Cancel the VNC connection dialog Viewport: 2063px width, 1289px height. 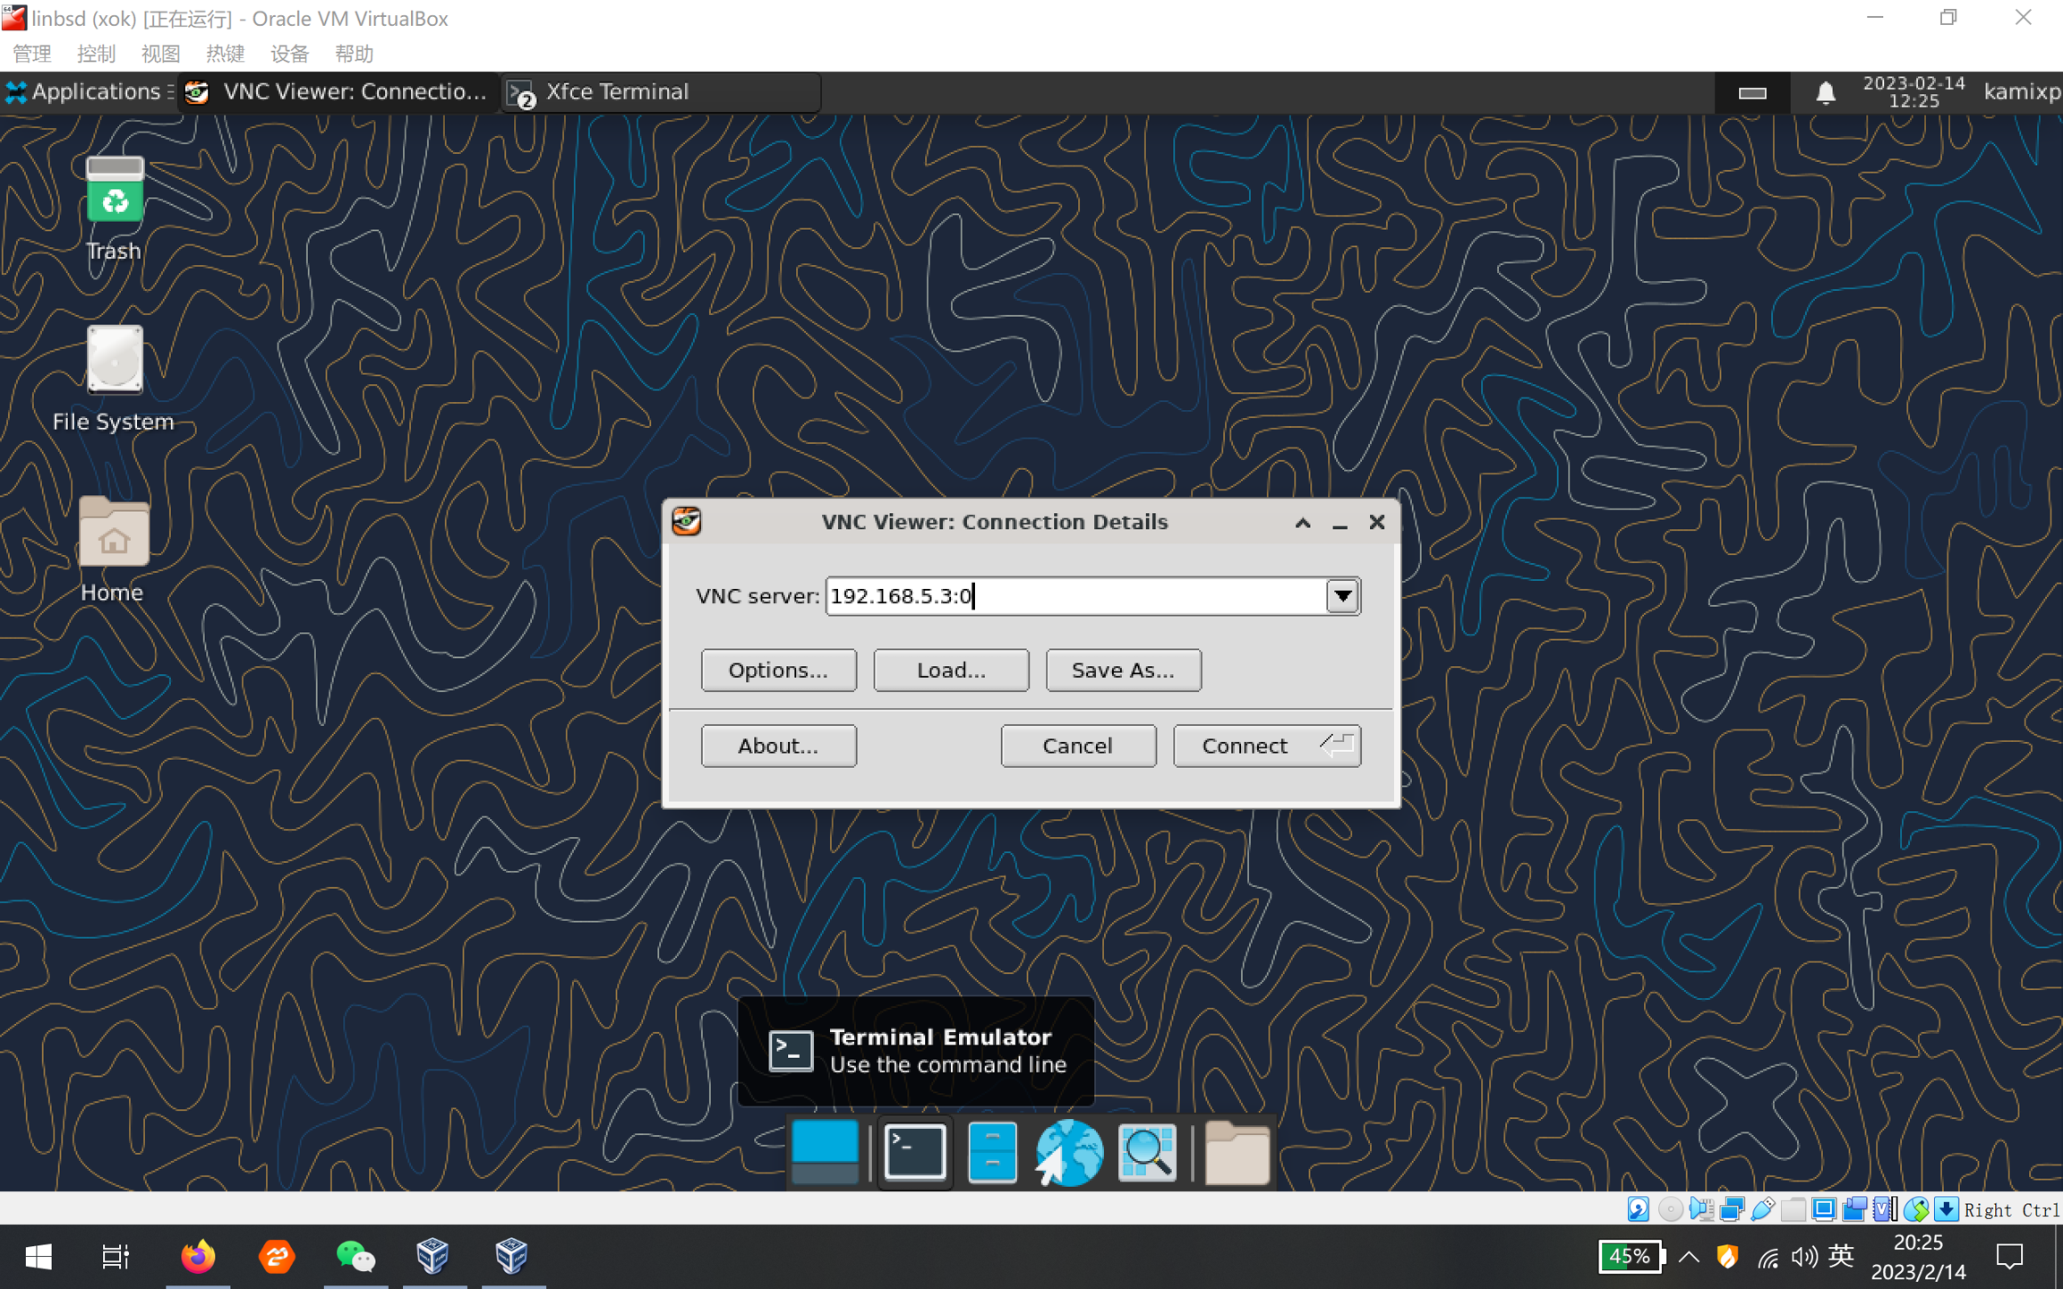[x=1078, y=746]
